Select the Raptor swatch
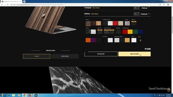Viewport: 173px width, 97px height. (x=100, y=32)
